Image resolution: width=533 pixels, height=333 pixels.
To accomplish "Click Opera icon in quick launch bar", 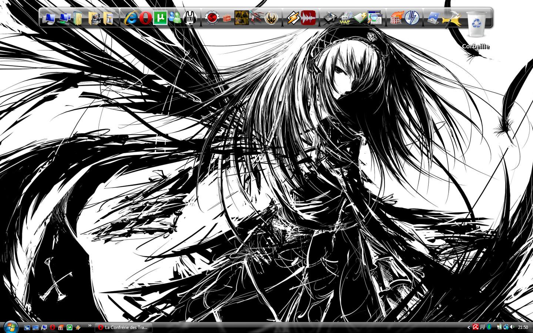I will tap(53, 327).
